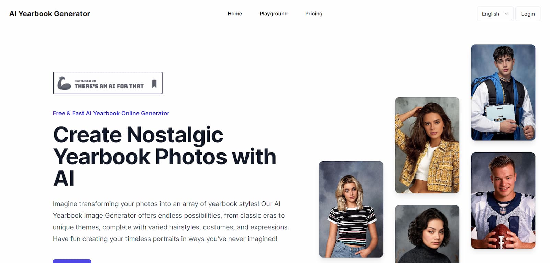Click the bookmark icon on the featured badge

click(154, 83)
